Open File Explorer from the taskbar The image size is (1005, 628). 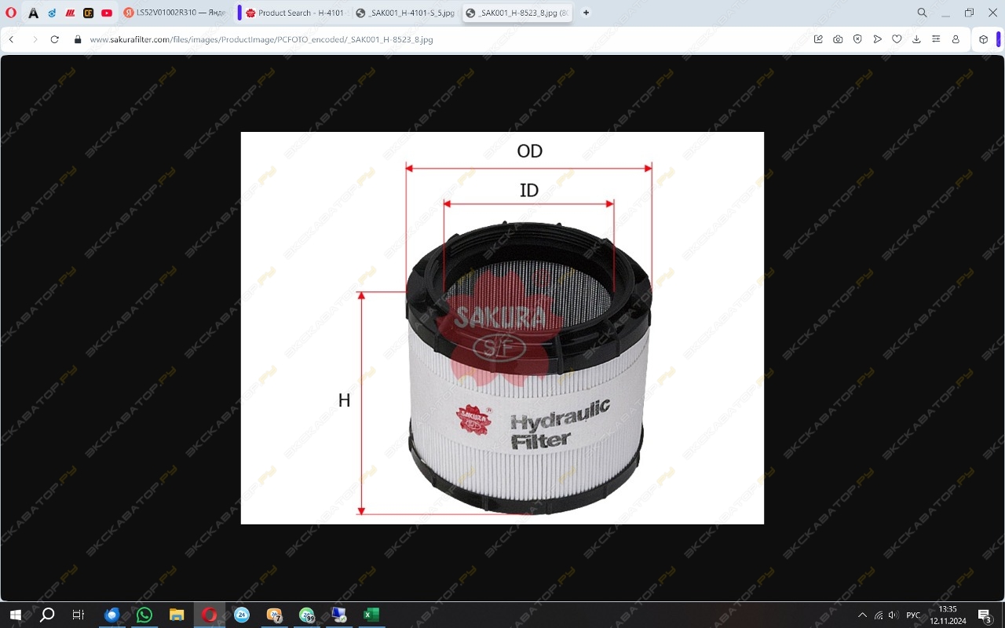pos(177,615)
